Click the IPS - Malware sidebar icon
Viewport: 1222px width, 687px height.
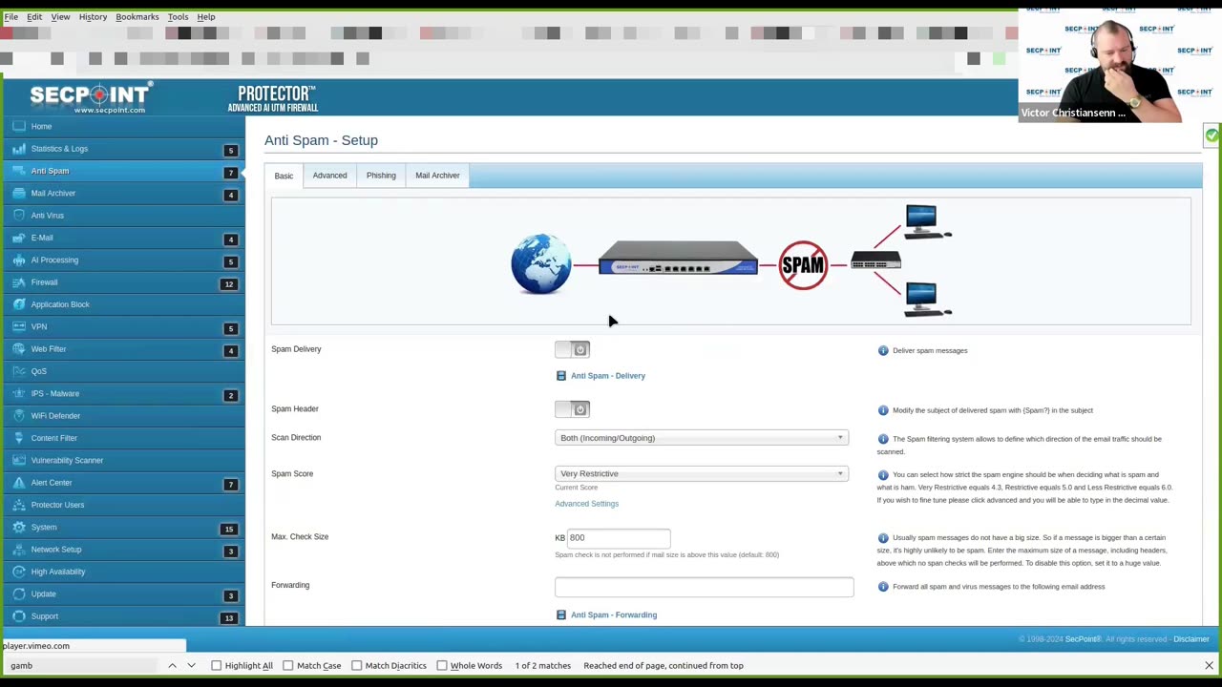pos(19,393)
